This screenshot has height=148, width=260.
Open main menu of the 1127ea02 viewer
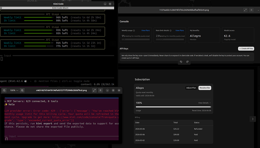coord(251,10)
